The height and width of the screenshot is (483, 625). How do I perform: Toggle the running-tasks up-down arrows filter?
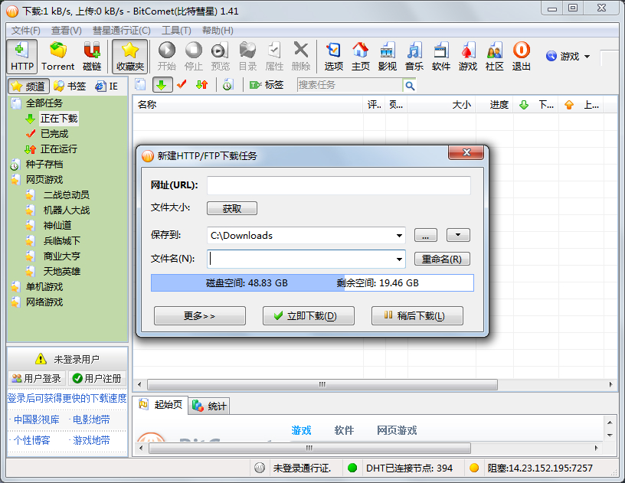pyautogui.click(x=202, y=84)
